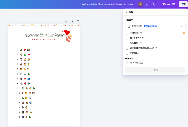Go back using the arrow beside 下载

(x=126, y=12)
